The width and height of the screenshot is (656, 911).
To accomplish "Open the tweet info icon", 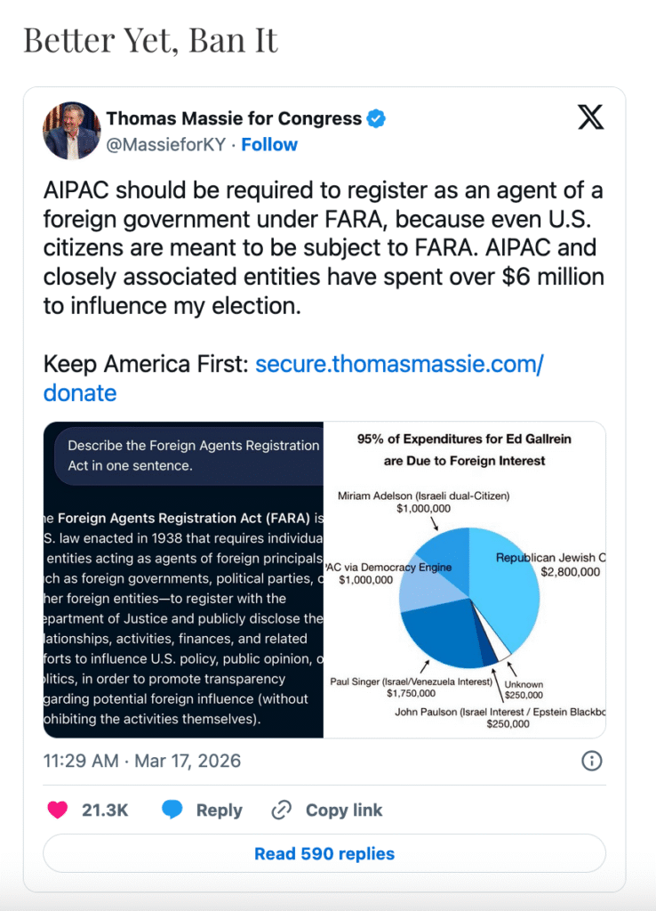I will click(591, 761).
